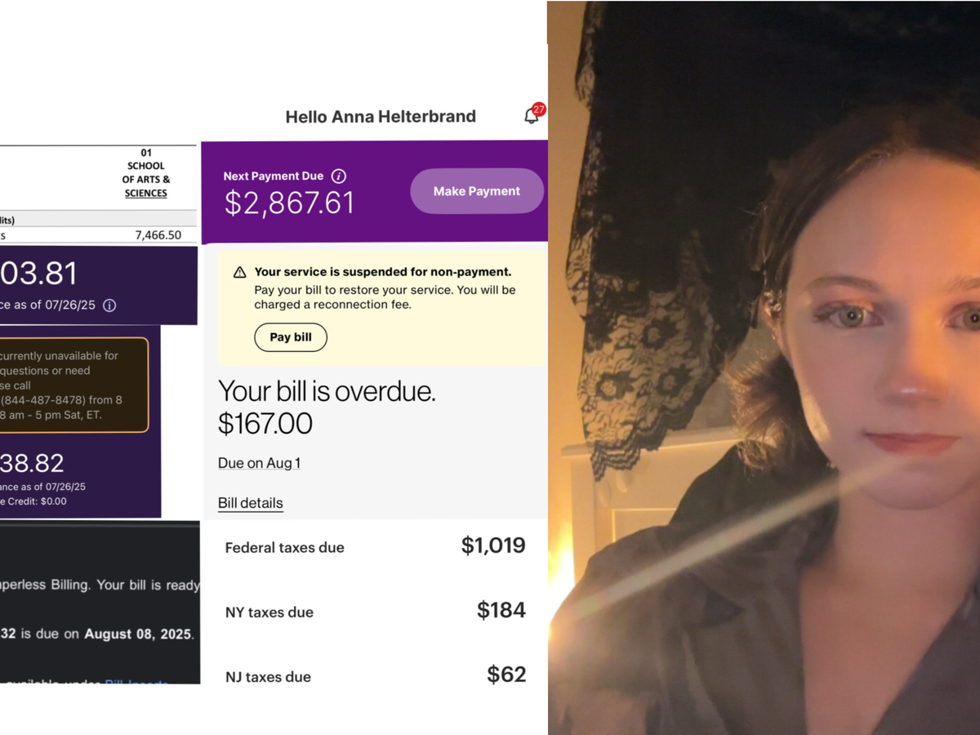
Task: Click the Pay bill button
Action: [x=291, y=337]
